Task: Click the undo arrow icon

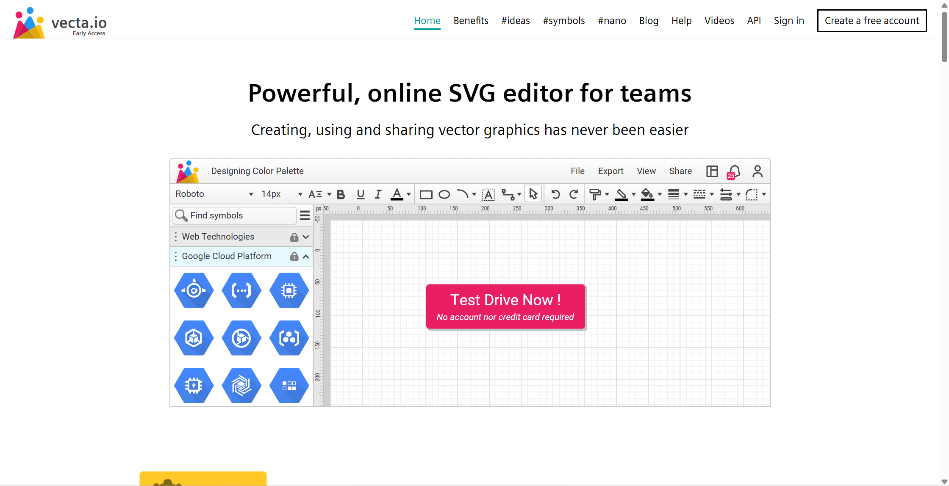Action: tap(555, 194)
